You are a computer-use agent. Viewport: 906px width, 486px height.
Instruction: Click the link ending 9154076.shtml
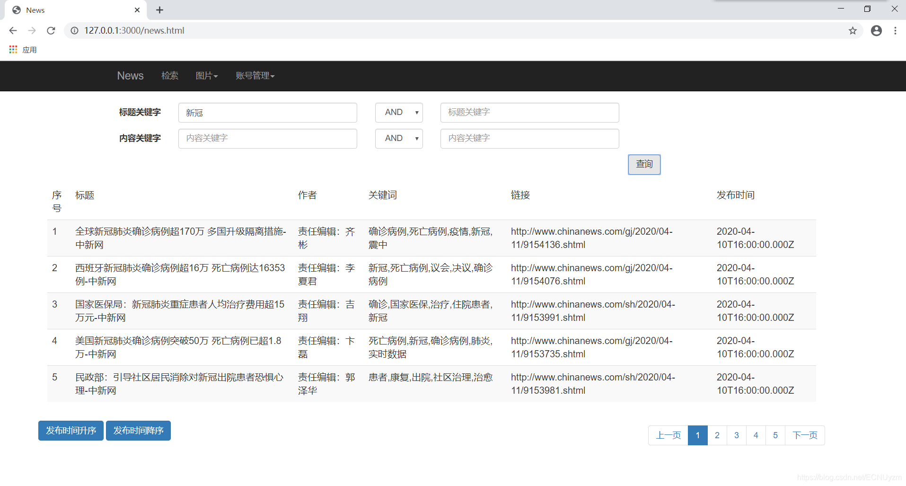(591, 274)
